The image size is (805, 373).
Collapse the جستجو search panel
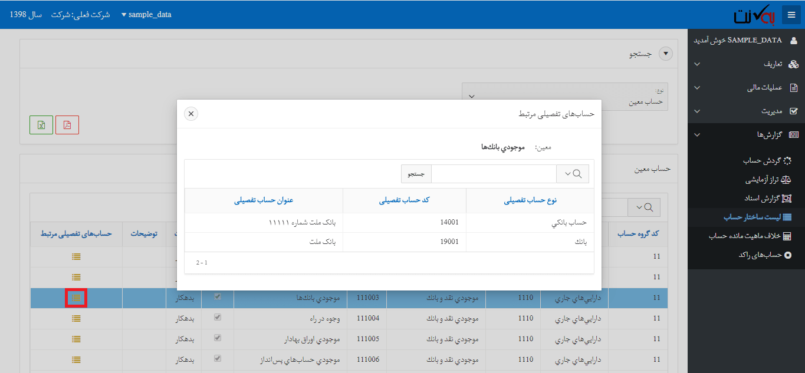pyautogui.click(x=665, y=53)
